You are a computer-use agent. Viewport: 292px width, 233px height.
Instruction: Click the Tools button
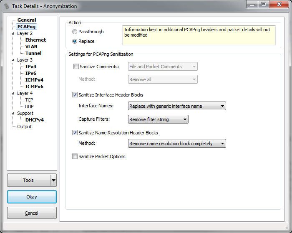coord(28,180)
